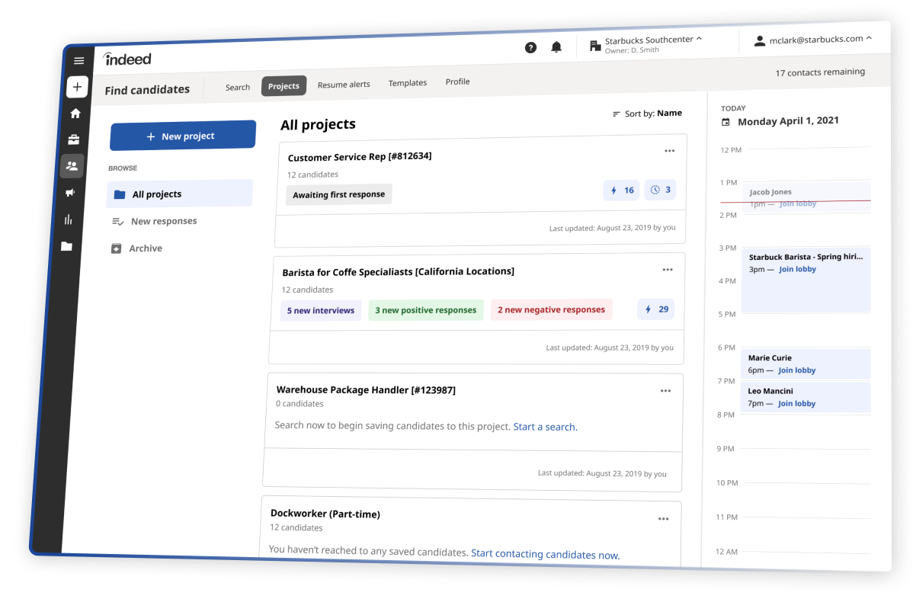Join lobby for Starbuck Barista 3pm event

coord(797,269)
